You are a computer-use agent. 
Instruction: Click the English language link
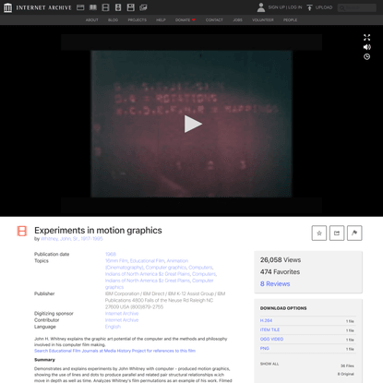point(113,327)
